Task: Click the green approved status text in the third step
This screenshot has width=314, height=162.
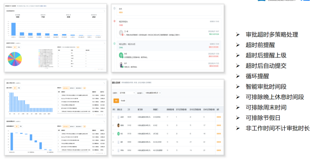Action: 121,48
